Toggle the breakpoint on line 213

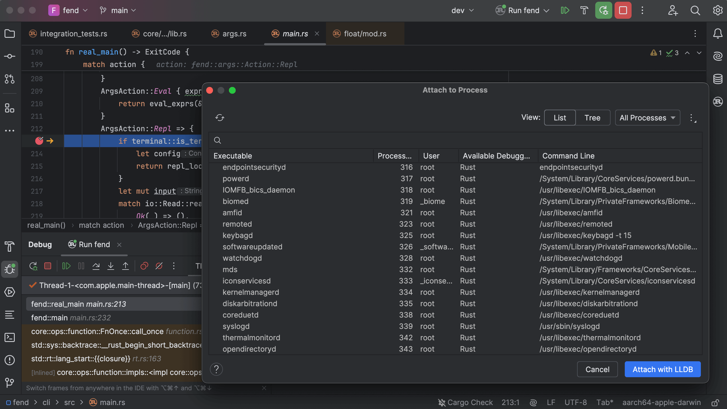(x=39, y=141)
